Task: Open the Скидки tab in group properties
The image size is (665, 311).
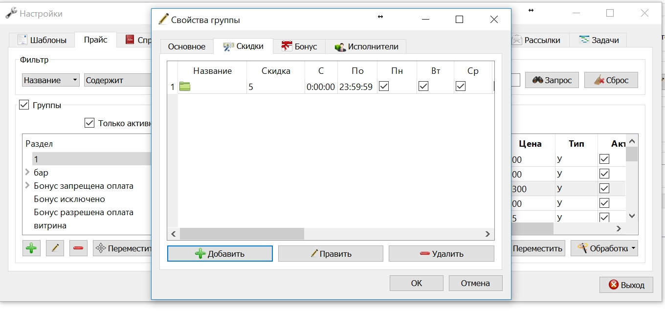Action: click(243, 46)
